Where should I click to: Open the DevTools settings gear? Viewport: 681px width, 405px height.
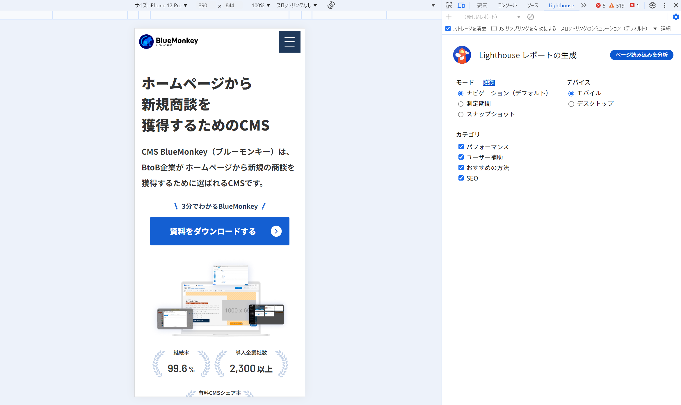[x=652, y=5]
